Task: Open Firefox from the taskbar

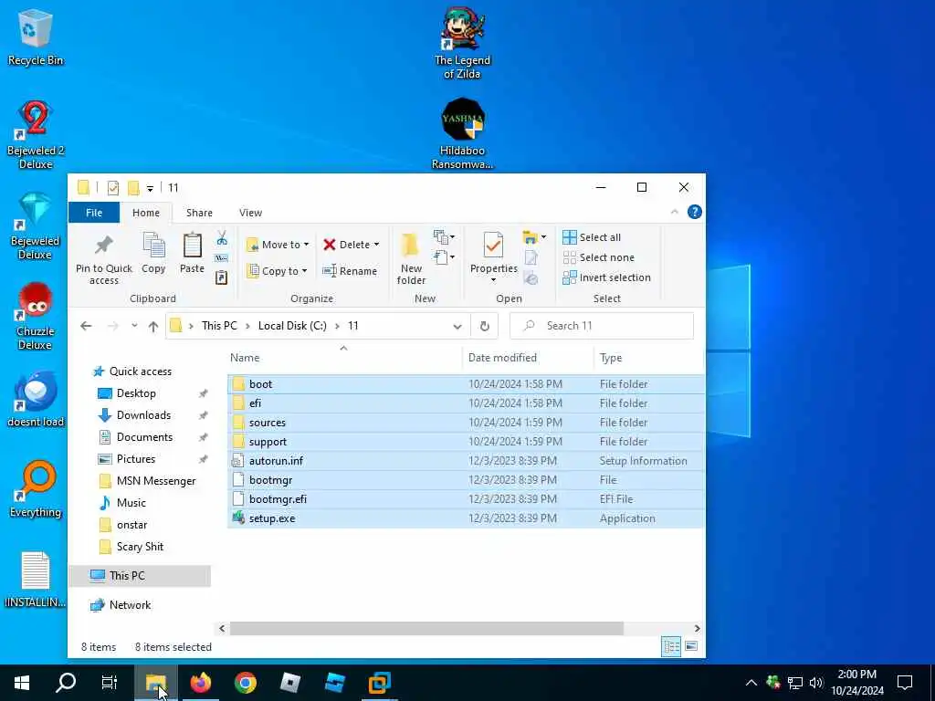Action: click(x=201, y=683)
